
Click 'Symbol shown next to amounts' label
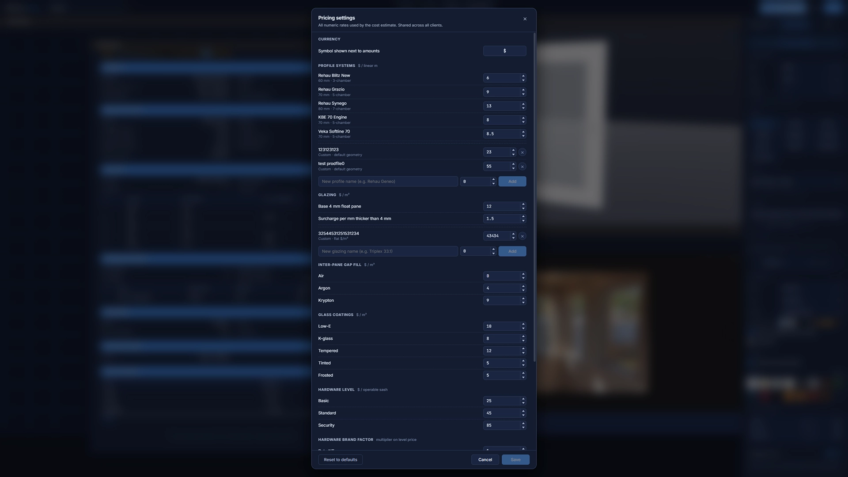click(348, 51)
